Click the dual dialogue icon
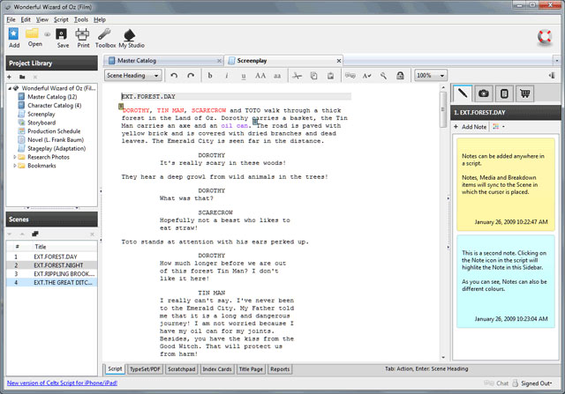This screenshot has height=394, width=565. (x=350, y=76)
